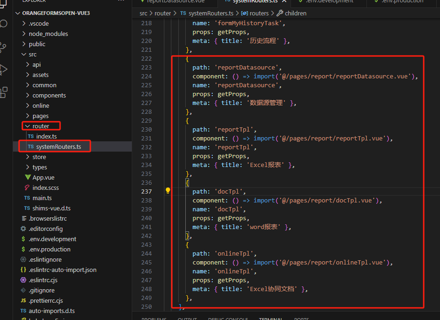Expand the public folder
The height and width of the screenshot is (320, 440).
[24, 44]
